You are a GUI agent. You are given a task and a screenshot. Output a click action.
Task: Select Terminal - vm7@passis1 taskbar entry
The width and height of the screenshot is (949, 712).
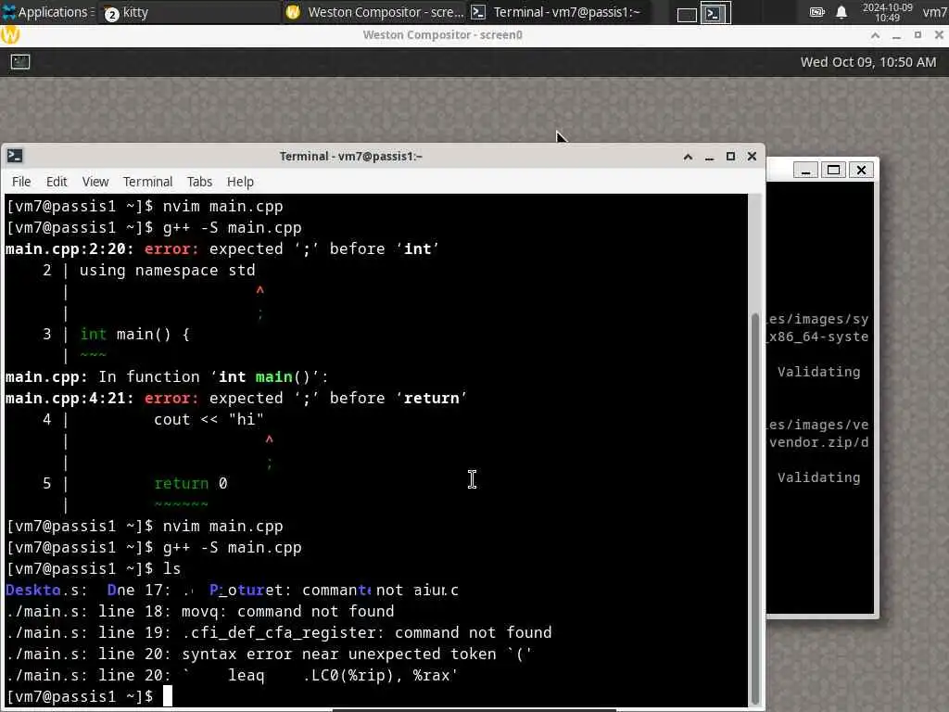point(560,12)
